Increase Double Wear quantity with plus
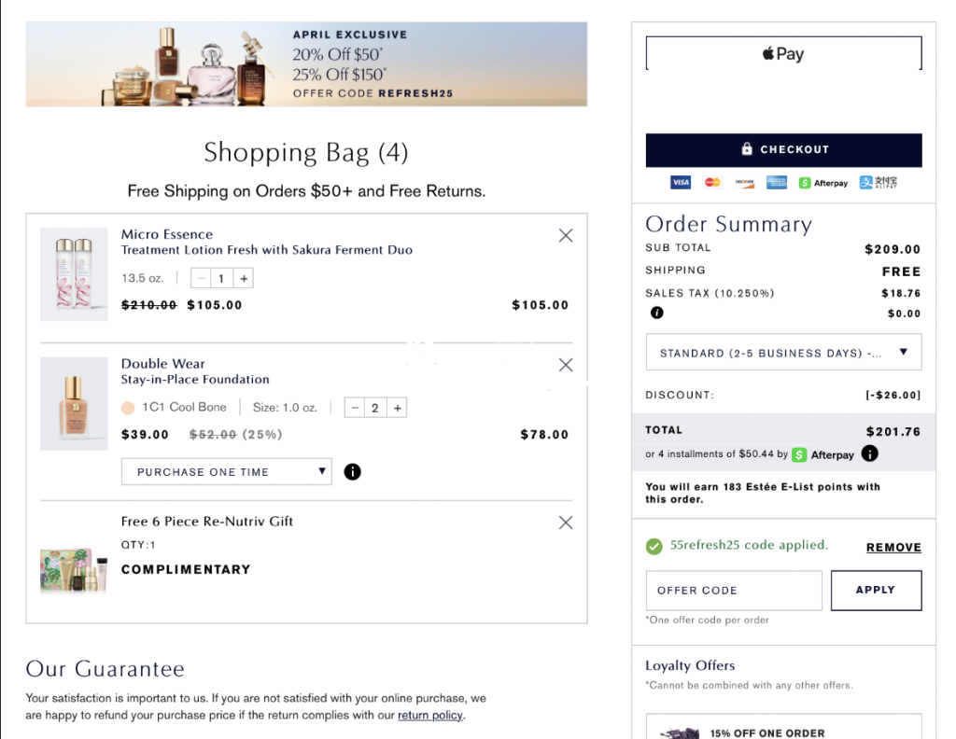Screen dimensions: 956x739 point(398,408)
